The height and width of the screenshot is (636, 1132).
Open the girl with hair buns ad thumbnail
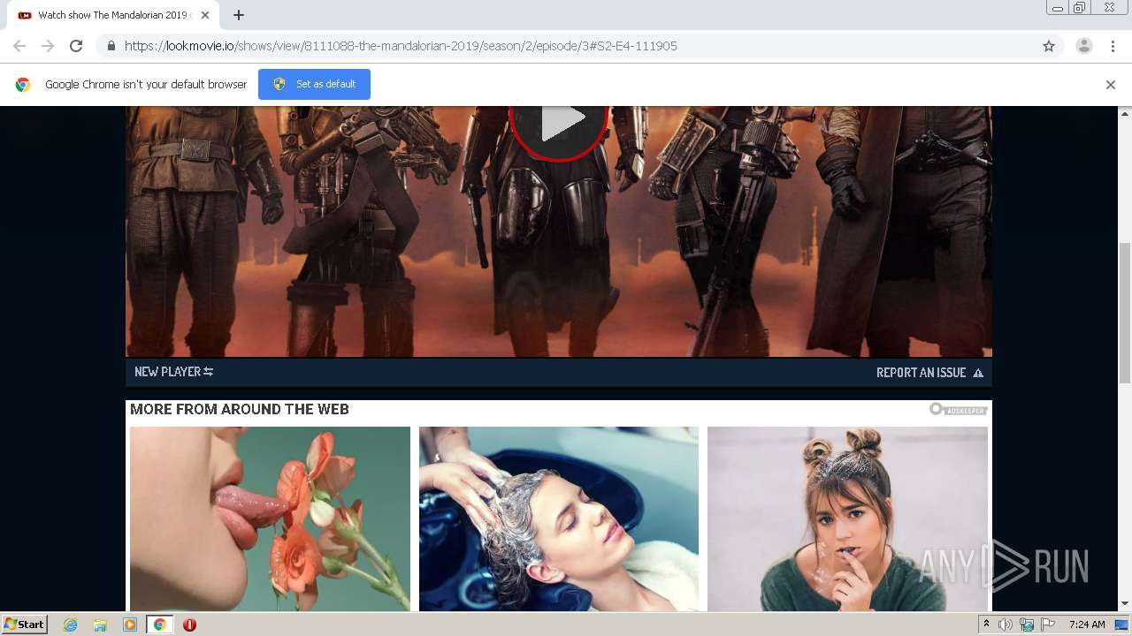tap(847, 519)
